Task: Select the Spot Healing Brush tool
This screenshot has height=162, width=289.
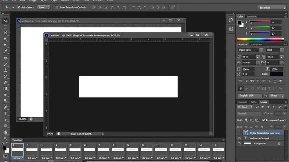Action: click(x=5, y=58)
